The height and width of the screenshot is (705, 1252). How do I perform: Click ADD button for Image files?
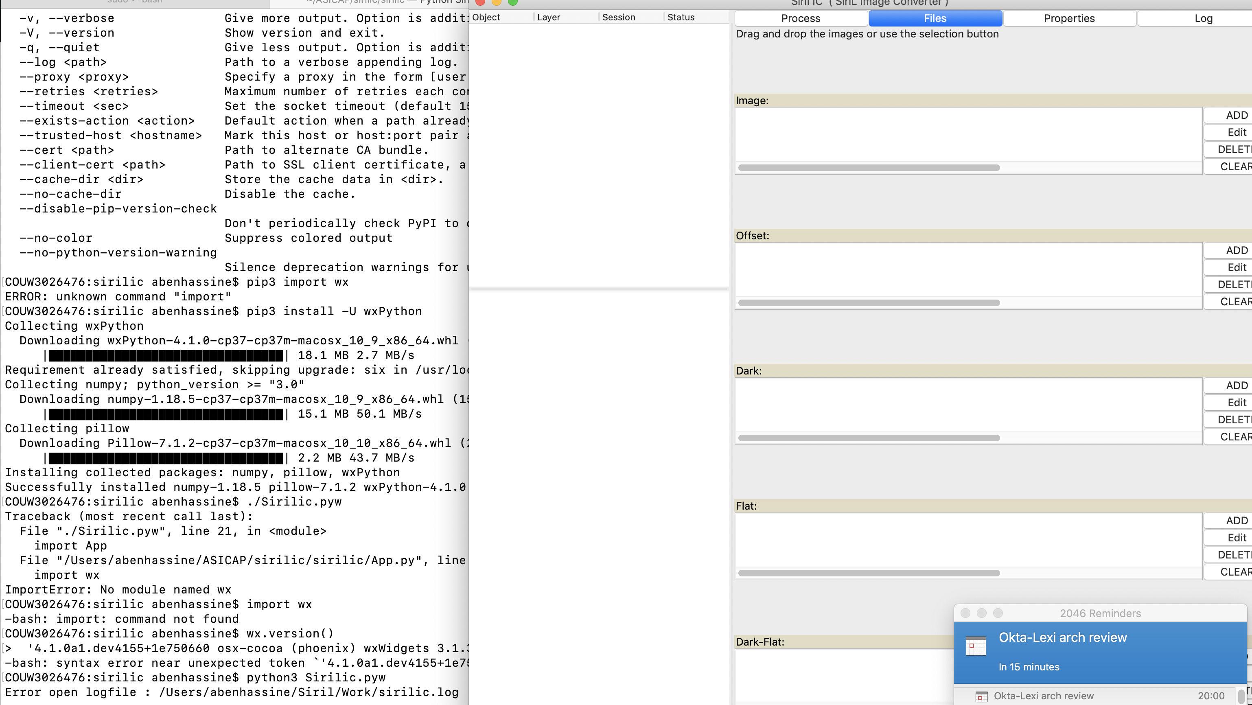1236,115
